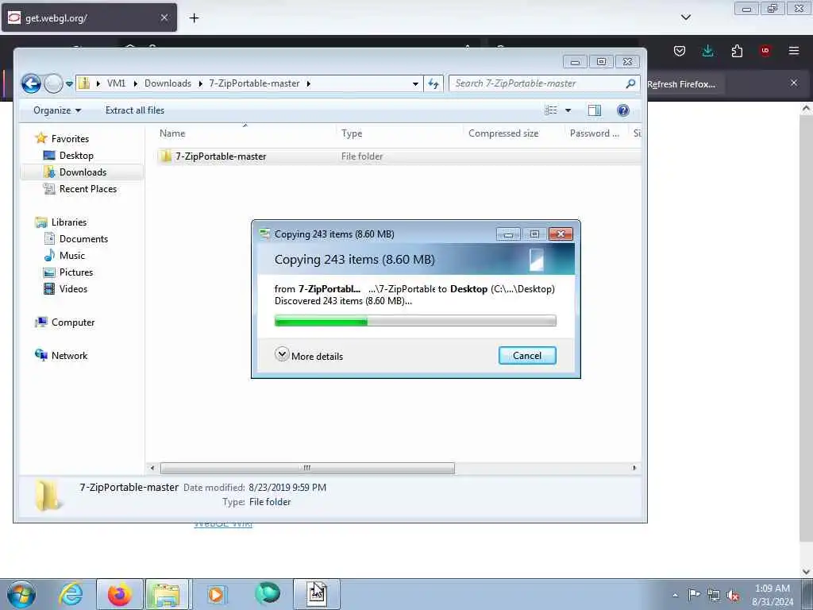
Task: Open Documents library
Action: [x=83, y=239]
